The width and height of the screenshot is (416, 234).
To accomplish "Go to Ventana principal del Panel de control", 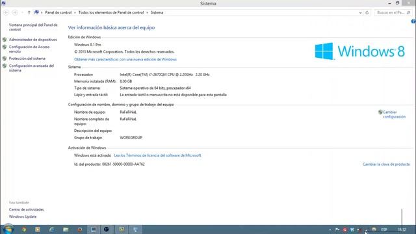I will [x=33, y=27].
